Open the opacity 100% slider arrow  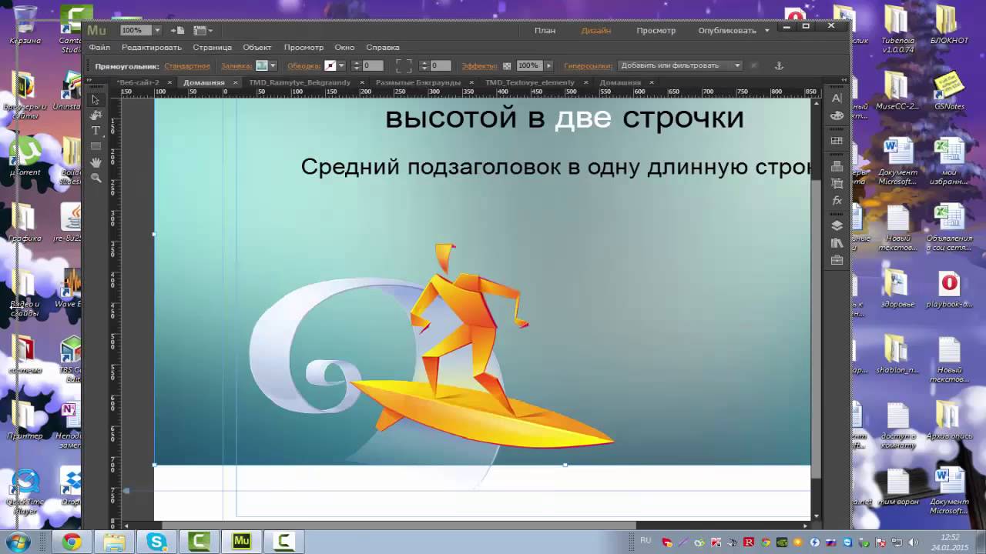pyautogui.click(x=548, y=66)
